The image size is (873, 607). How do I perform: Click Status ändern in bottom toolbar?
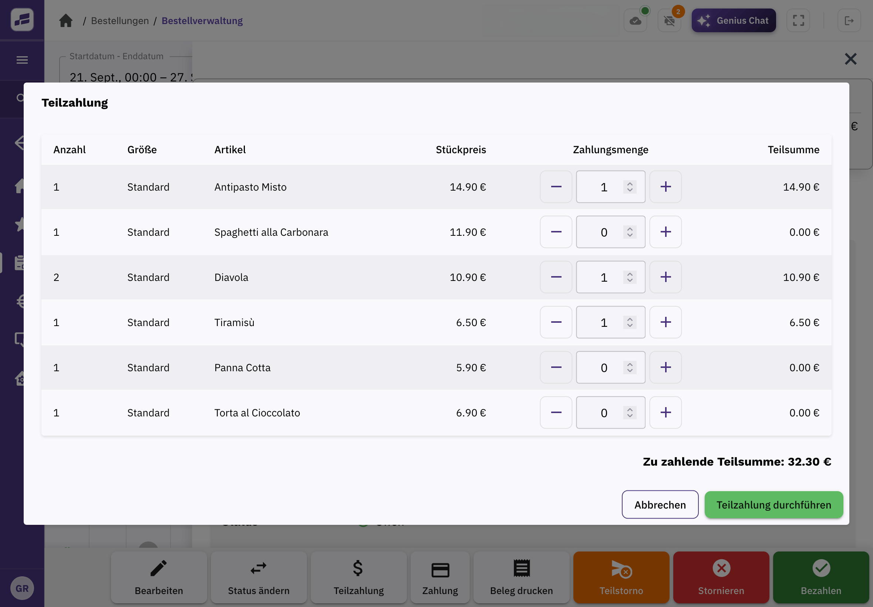pyautogui.click(x=259, y=577)
